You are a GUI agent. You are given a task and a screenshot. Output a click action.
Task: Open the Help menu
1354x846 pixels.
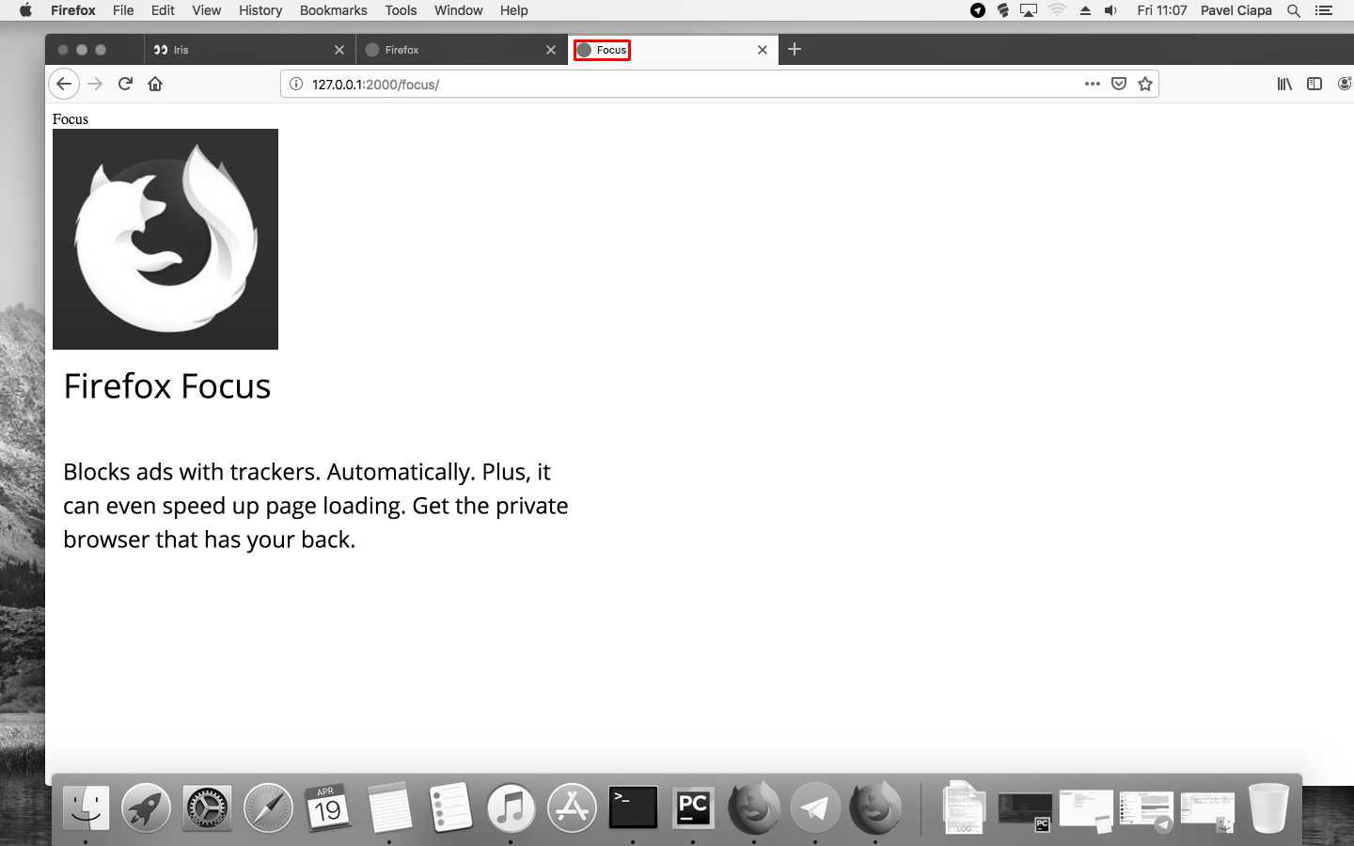pyautogui.click(x=513, y=10)
